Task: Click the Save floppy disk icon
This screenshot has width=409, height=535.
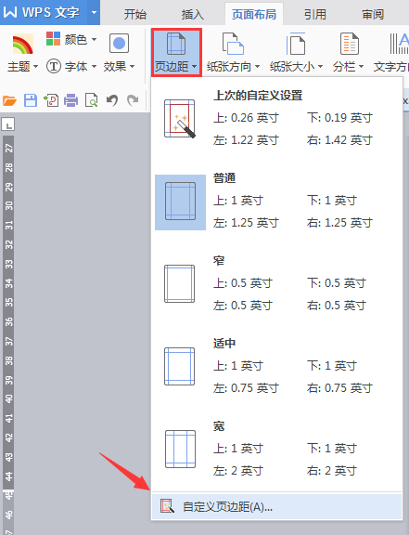Action: coord(31,100)
